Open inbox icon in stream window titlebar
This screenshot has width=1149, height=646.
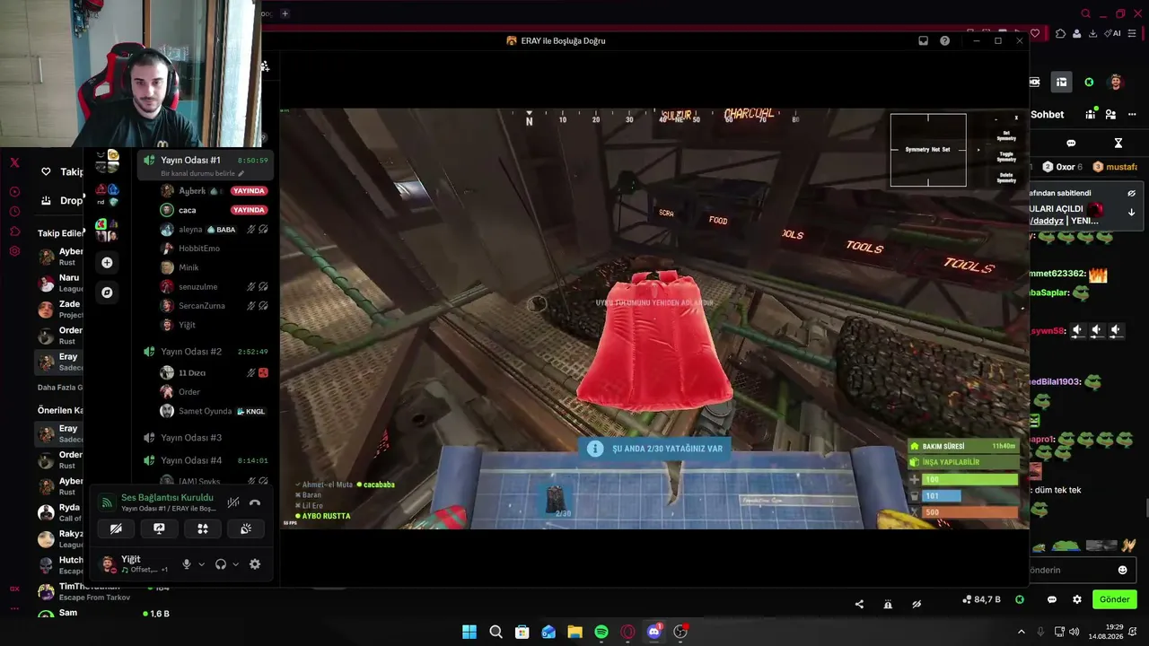[923, 40]
